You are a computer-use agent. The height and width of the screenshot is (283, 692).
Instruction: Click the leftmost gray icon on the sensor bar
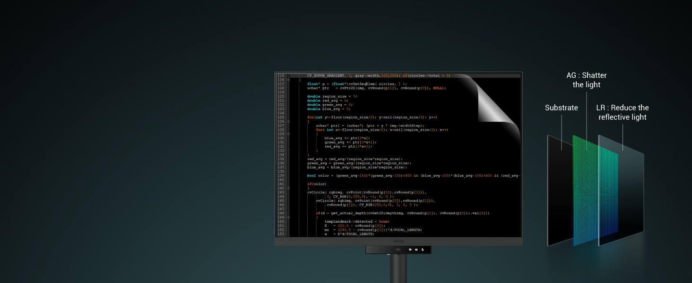coord(398,250)
